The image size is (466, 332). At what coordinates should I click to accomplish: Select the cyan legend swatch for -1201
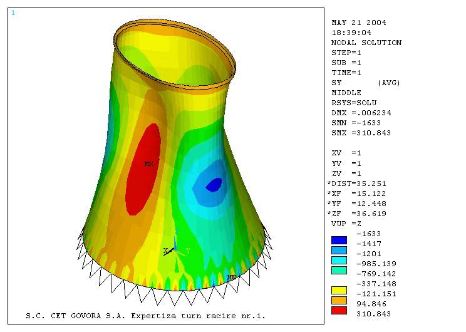pos(339,260)
